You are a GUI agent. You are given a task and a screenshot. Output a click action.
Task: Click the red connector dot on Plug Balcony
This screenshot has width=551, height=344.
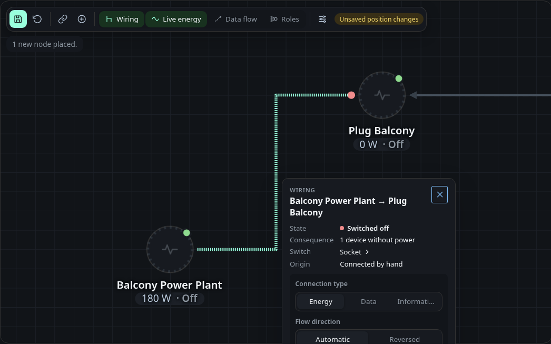tap(351, 95)
